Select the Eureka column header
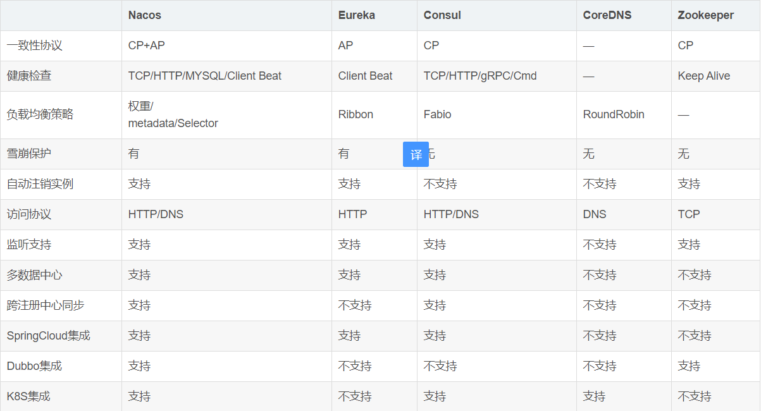Viewport: 761px width, 411px height. pyautogui.click(x=357, y=15)
